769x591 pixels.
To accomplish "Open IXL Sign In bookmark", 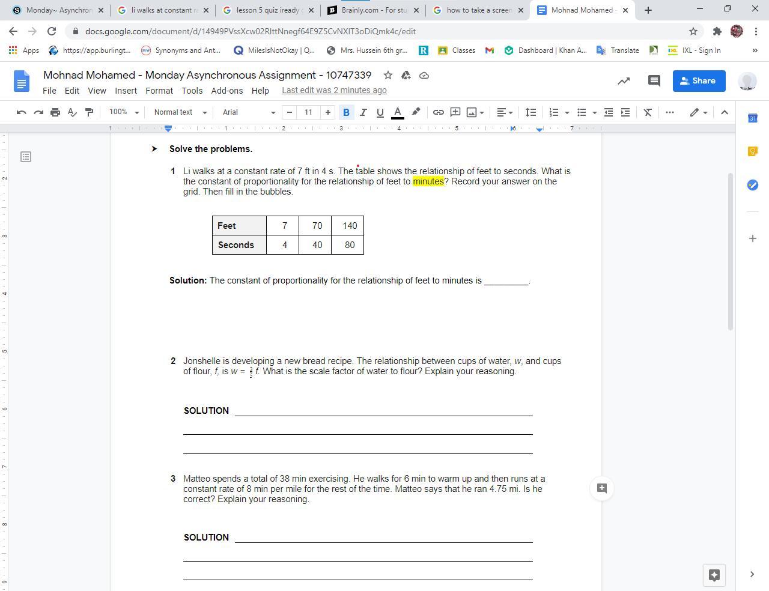I will (x=695, y=50).
